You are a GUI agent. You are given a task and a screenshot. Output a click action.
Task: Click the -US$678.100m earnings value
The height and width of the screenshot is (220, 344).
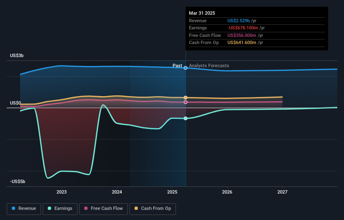point(243,28)
